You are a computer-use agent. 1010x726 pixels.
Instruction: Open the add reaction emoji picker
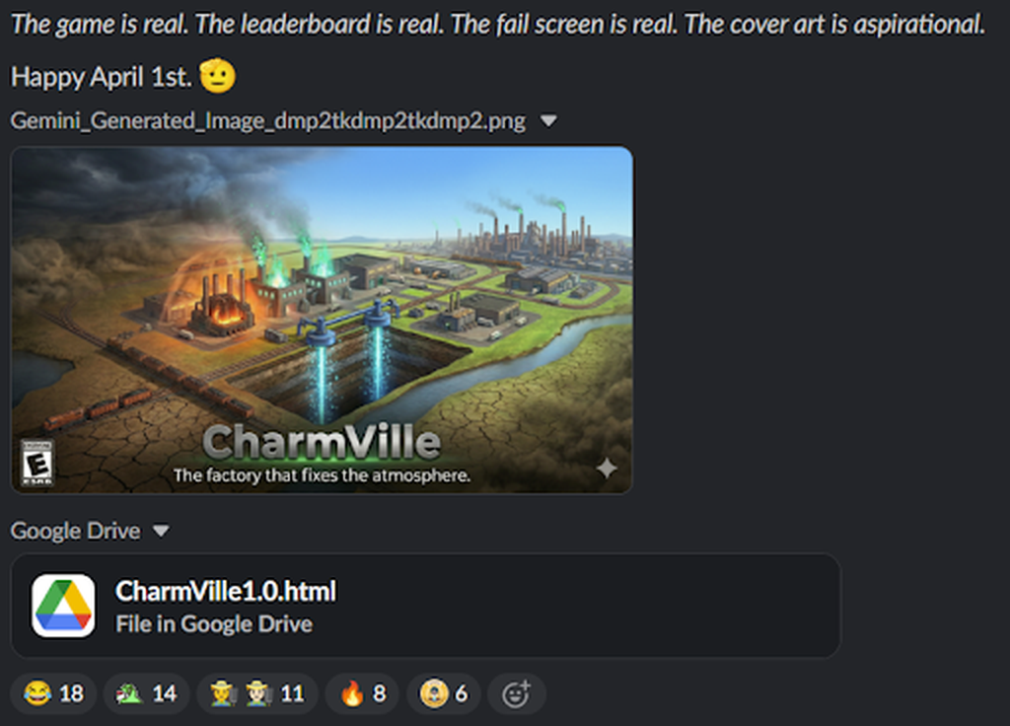pyautogui.click(x=517, y=693)
